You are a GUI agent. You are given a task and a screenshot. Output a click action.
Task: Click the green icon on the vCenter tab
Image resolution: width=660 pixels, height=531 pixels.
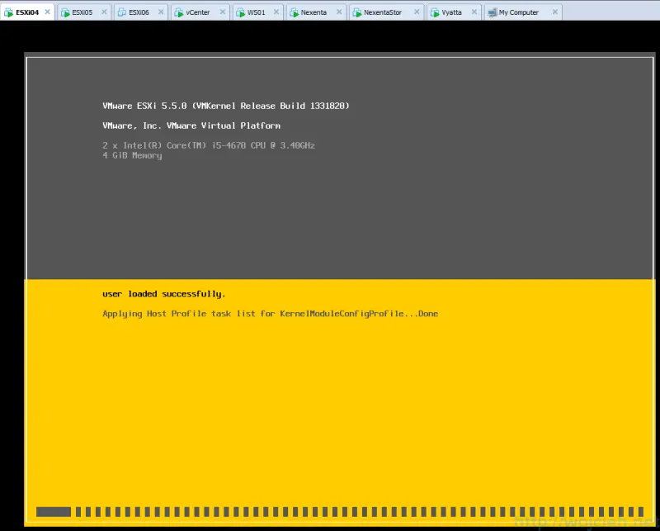(x=178, y=12)
